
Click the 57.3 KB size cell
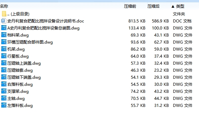click(138, 63)
